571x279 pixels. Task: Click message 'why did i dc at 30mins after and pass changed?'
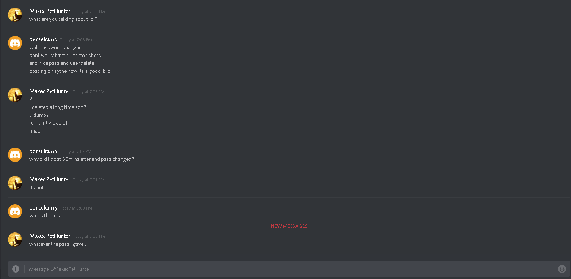pos(82,159)
